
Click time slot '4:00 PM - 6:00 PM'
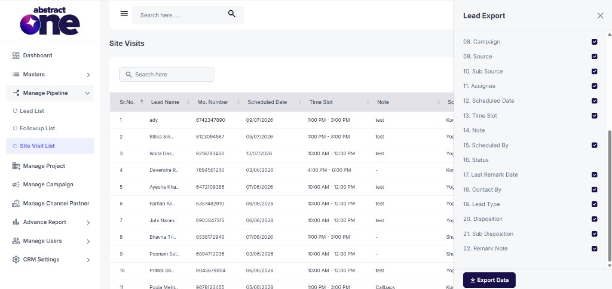(x=329, y=170)
